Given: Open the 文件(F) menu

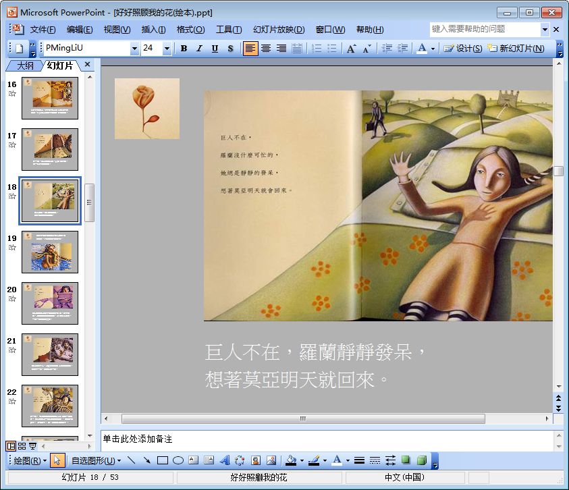Looking at the screenshot, I should click(x=43, y=30).
